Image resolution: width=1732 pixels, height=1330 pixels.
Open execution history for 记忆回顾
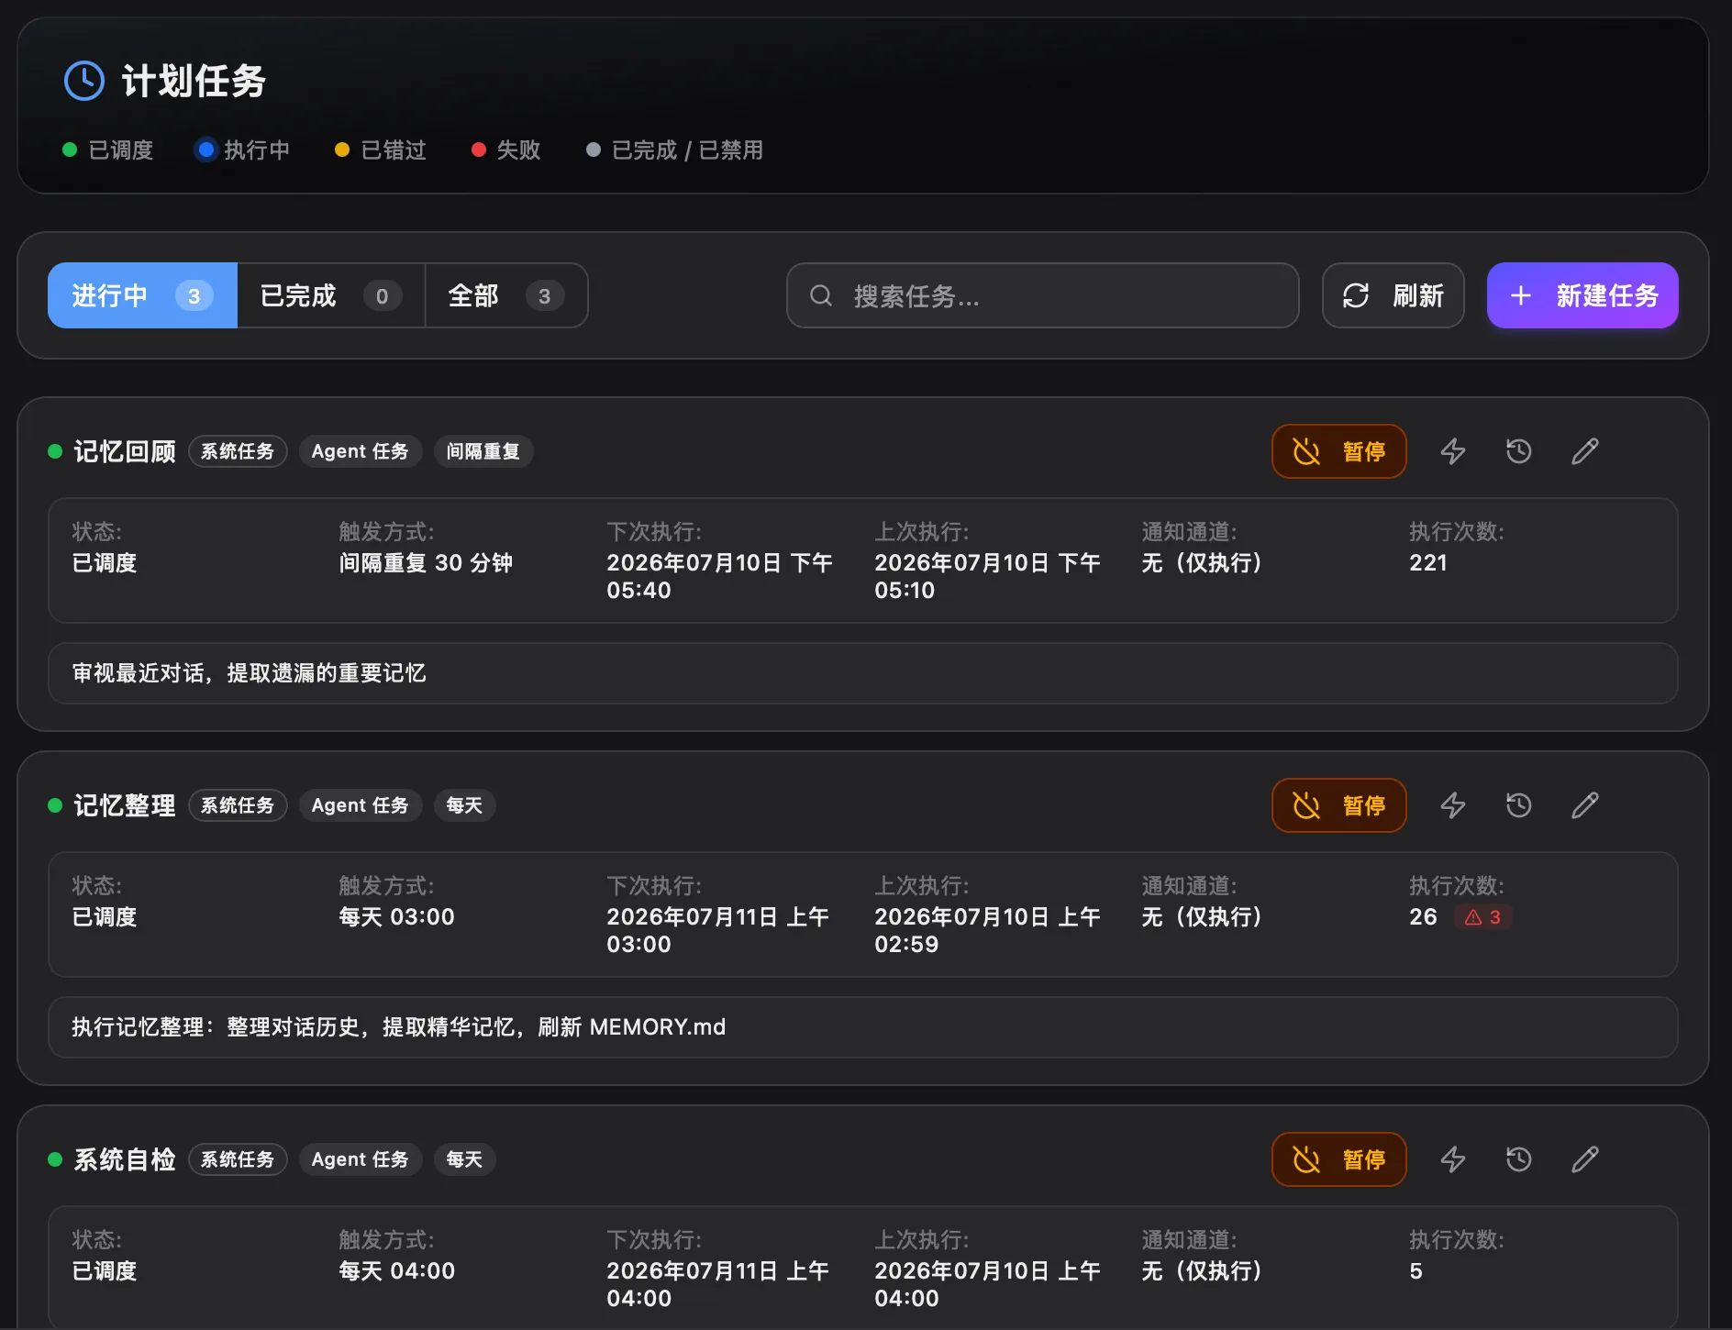point(1519,451)
